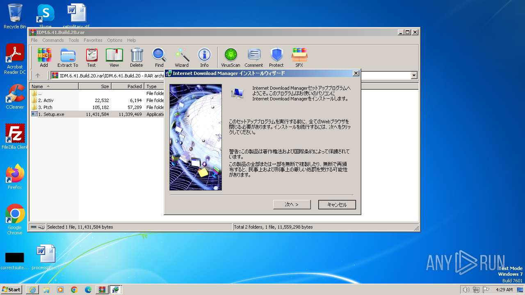Select the '2. Activ' folder row
This screenshot has height=295, width=525.
[x=98, y=100]
